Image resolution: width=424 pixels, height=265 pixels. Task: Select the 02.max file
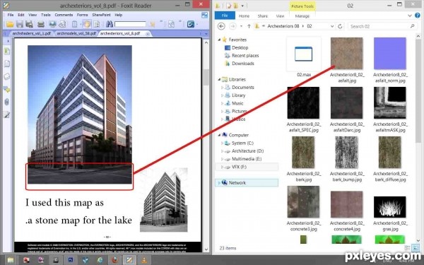click(304, 57)
